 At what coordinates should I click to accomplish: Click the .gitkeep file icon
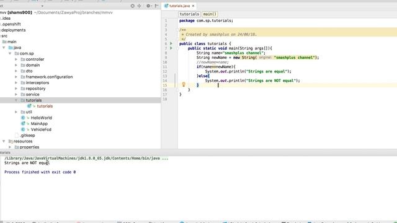pyautogui.click(x=17, y=135)
